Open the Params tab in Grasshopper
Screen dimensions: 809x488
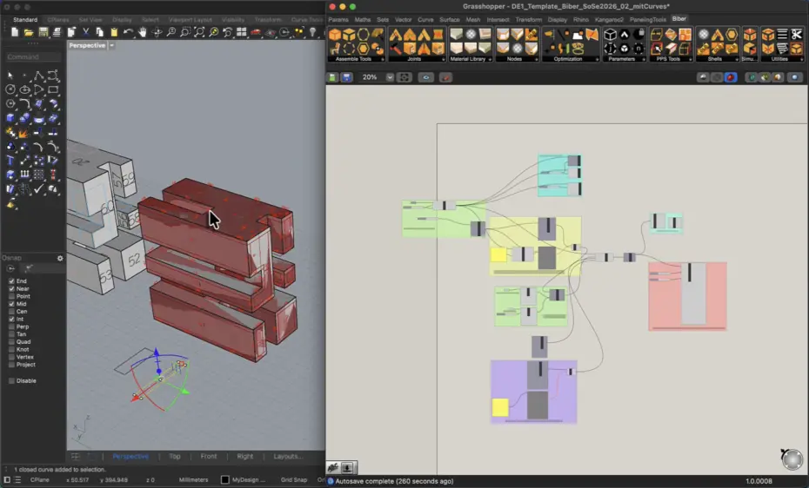(338, 20)
